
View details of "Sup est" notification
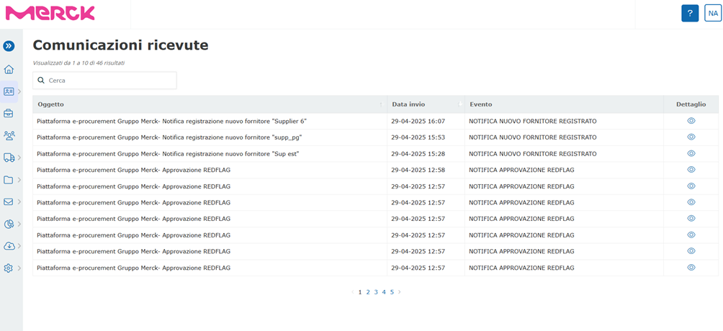tap(691, 153)
